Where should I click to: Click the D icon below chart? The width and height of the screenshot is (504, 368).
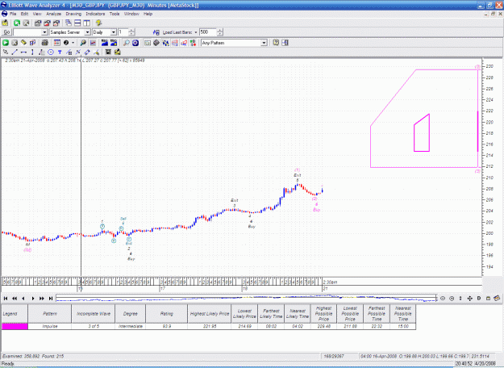pyautogui.click(x=479, y=299)
